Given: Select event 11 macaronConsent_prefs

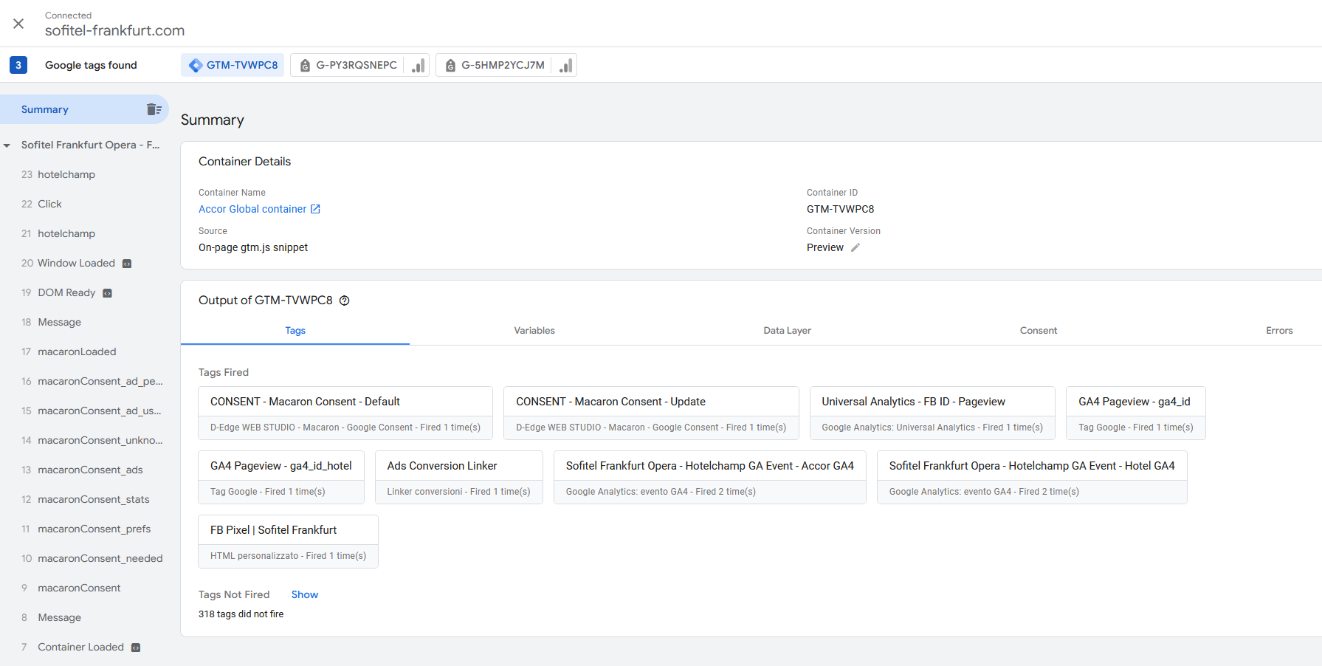Looking at the screenshot, I should point(84,529).
